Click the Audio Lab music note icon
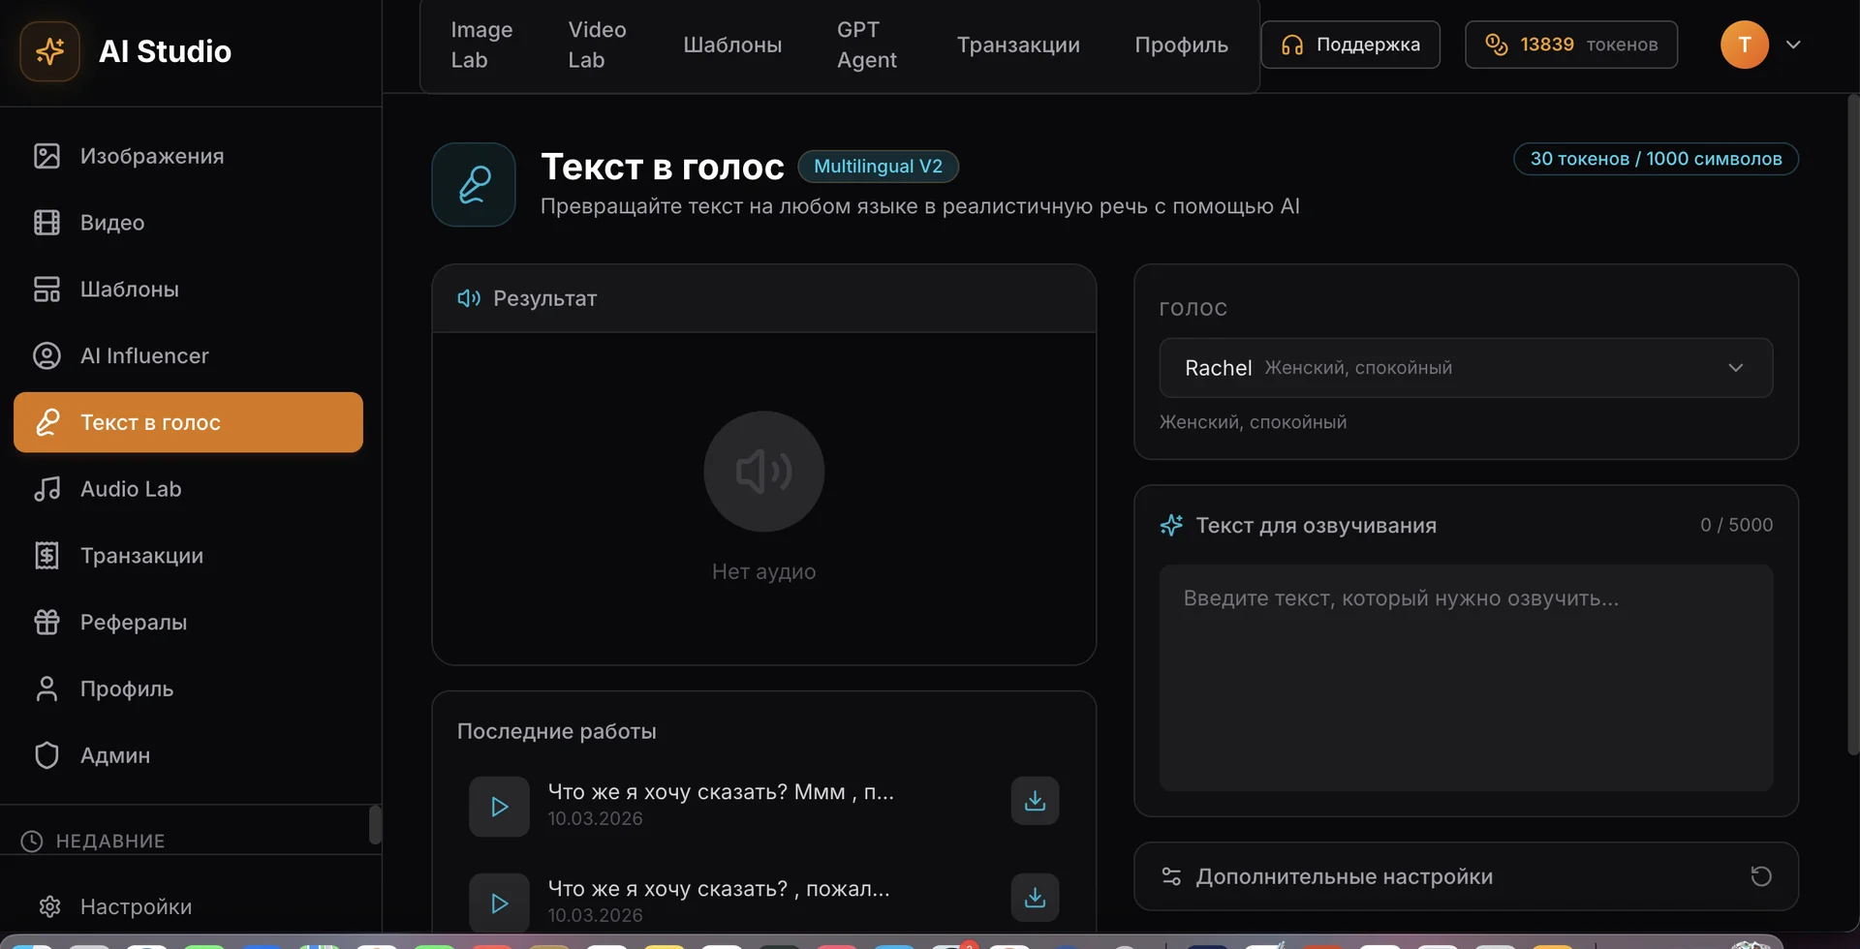 click(x=46, y=489)
